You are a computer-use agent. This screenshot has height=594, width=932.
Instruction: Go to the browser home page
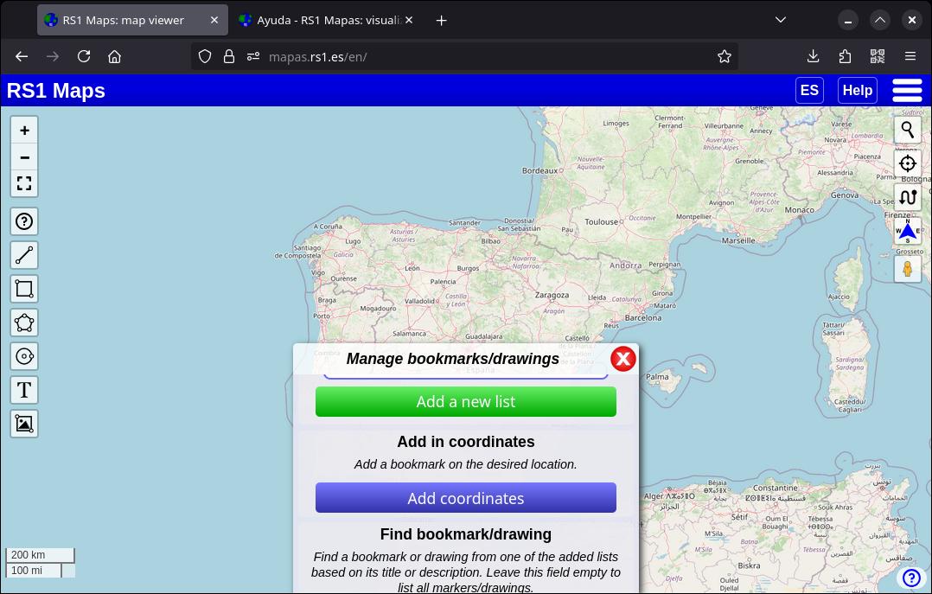point(115,56)
